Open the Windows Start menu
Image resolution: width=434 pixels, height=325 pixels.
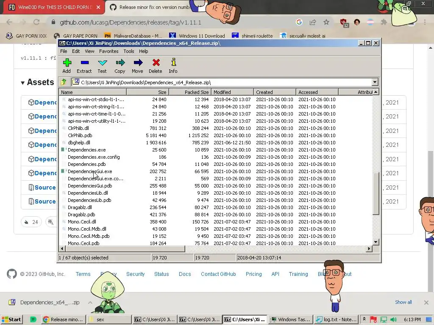(11, 319)
